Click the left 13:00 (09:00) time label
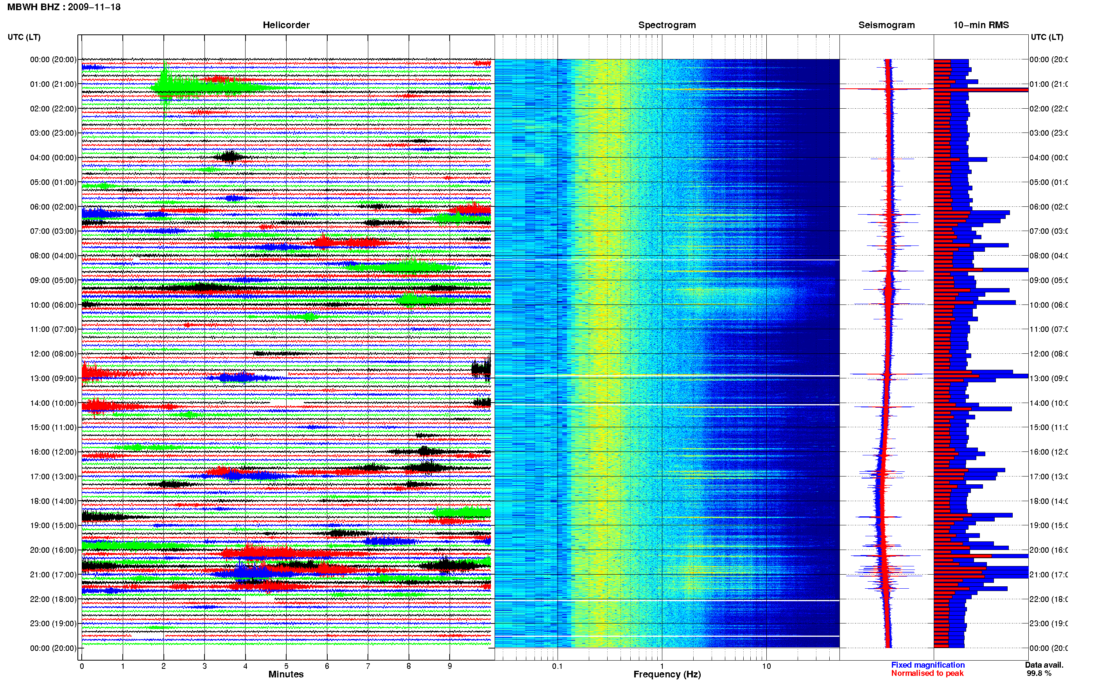 click(53, 378)
